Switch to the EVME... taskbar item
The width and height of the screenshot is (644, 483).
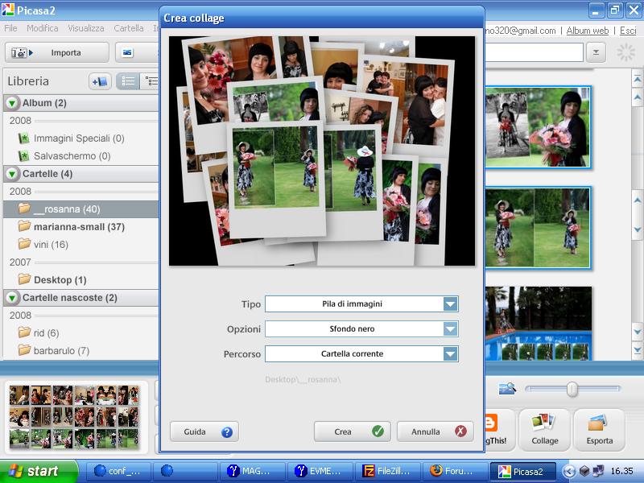click(x=320, y=471)
